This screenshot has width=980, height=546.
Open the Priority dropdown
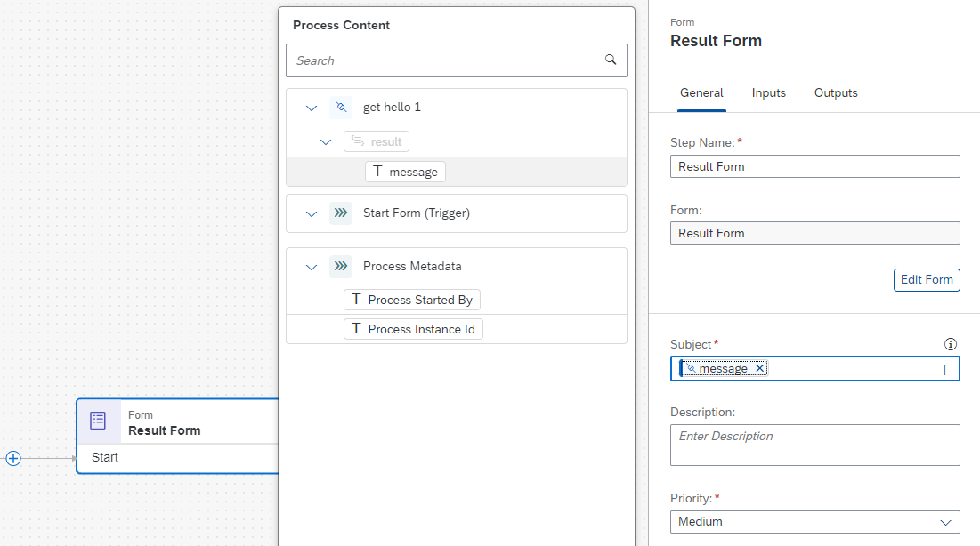815,522
